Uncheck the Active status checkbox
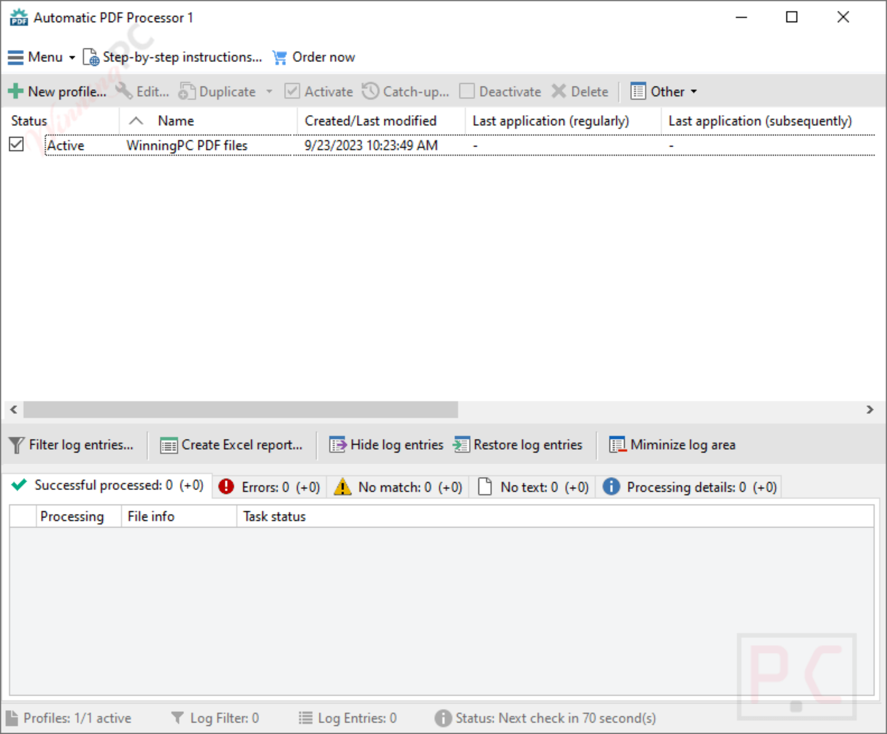The image size is (887, 734). (x=16, y=145)
